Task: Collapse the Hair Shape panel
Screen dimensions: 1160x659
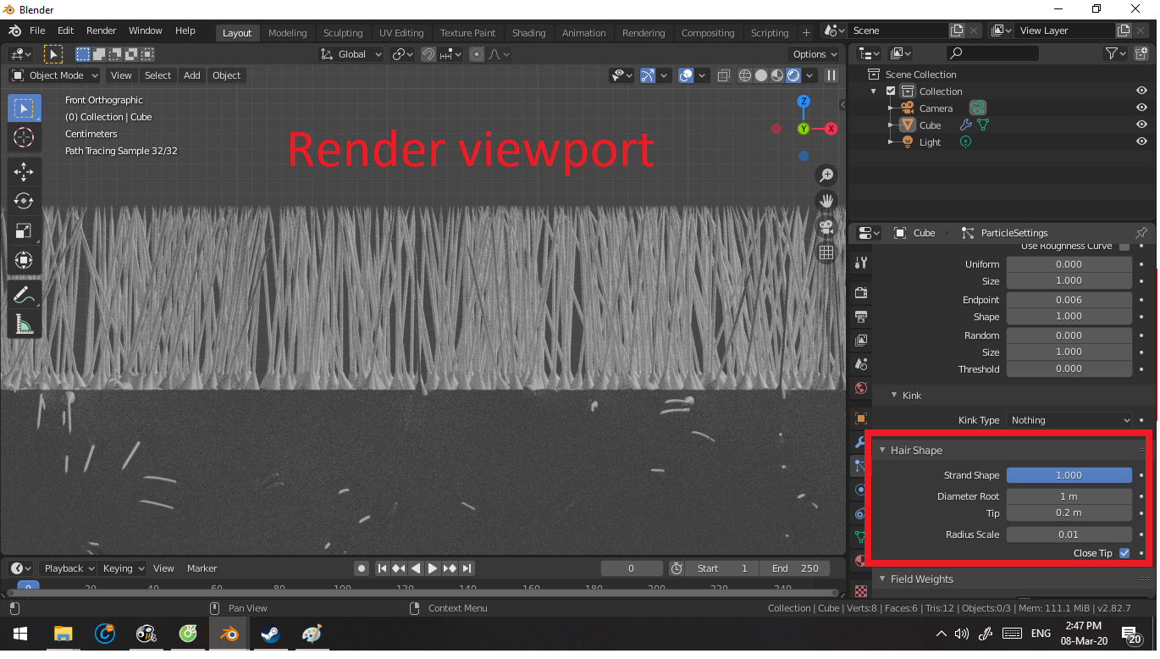Action: click(x=882, y=450)
